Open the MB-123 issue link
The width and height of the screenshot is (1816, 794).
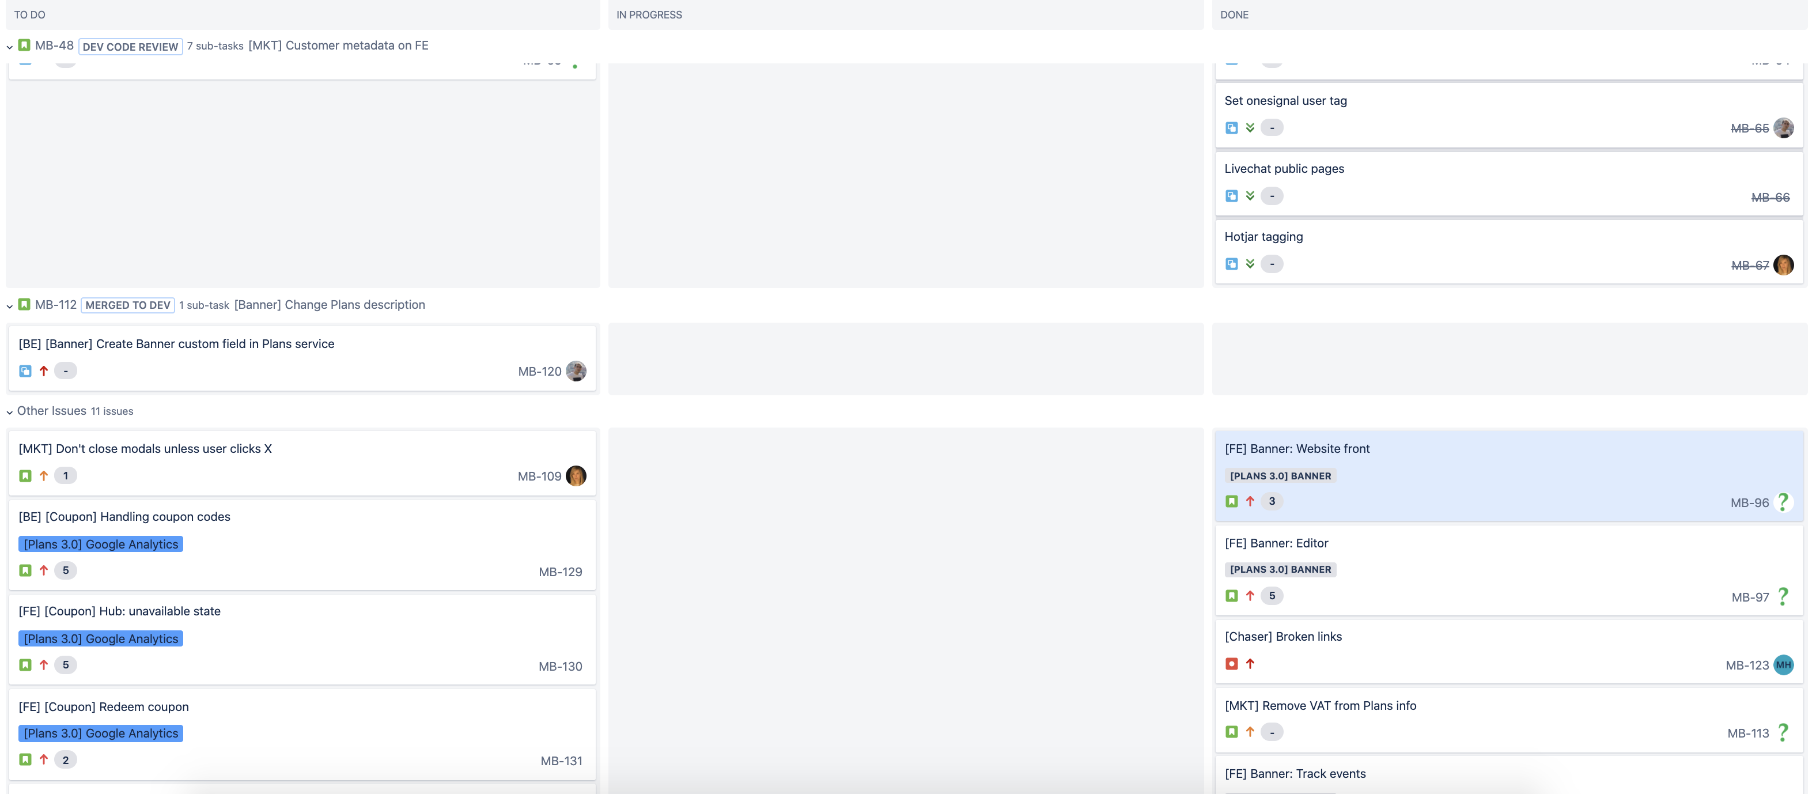1747,666
